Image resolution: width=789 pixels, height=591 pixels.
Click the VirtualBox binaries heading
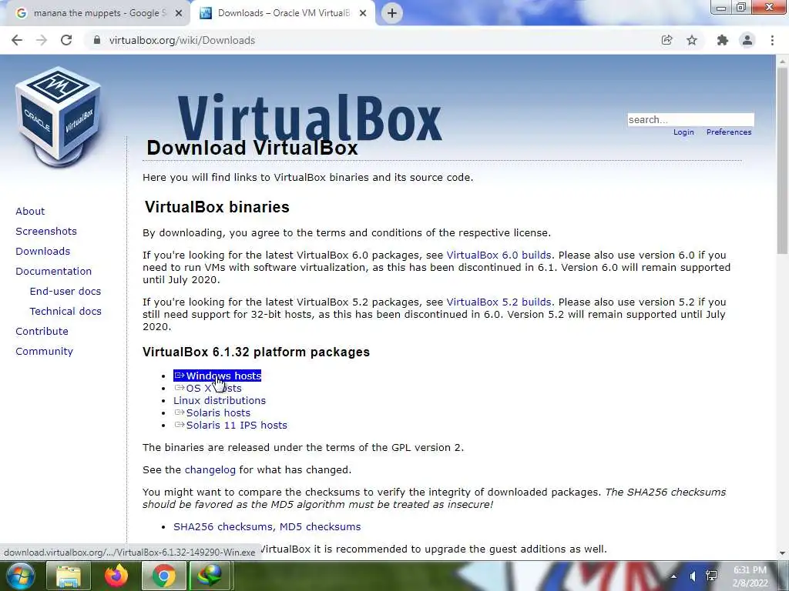[x=217, y=207]
